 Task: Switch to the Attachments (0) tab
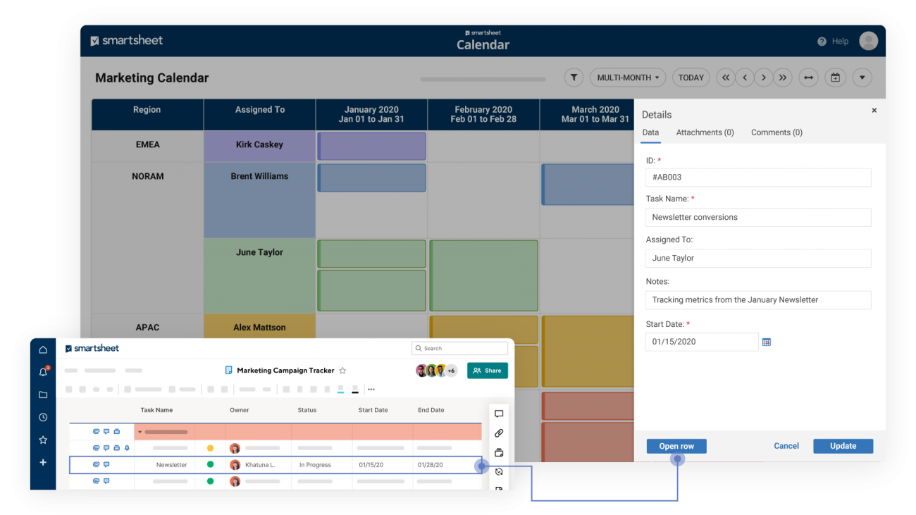click(705, 132)
